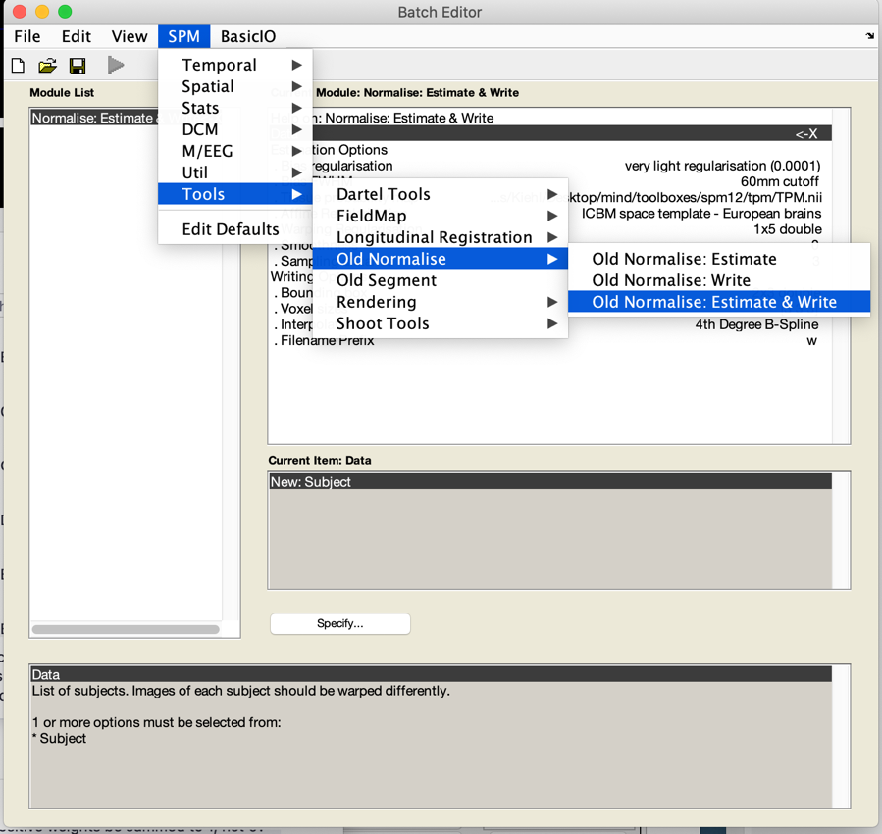Expand the Util submenu

click(235, 172)
